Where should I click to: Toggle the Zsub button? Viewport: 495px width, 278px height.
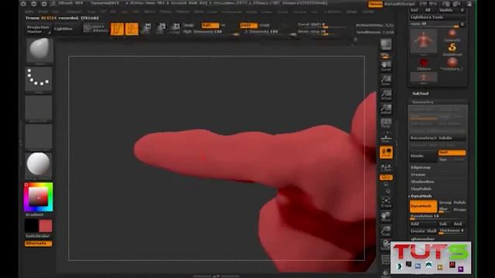(x=265, y=25)
